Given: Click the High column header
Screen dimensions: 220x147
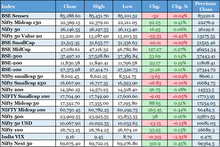Looking at the screenshot, I should coord(99,7).
